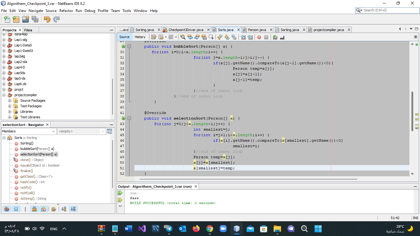Image resolution: width=420 pixels, height=236 pixels.
Task: Shift the line right using the toolbar icon
Action: [x=250, y=37]
